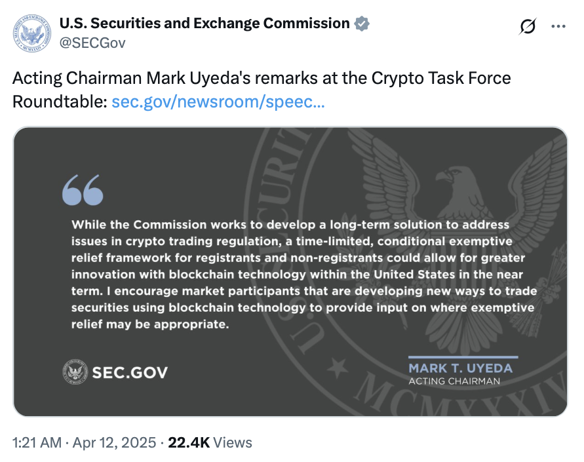
Task: Click the Views label
Action: (x=233, y=442)
